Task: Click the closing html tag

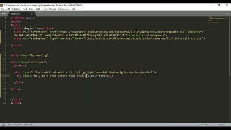Action: click(16, 103)
